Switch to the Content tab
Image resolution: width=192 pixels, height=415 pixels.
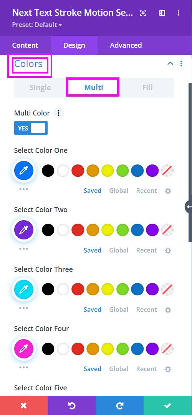(25, 45)
